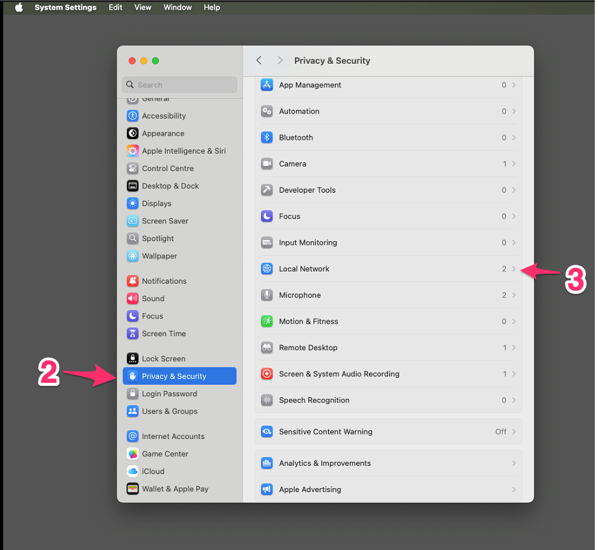
Task: Click the Screen Saver sidebar icon
Action: click(x=132, y=221)
